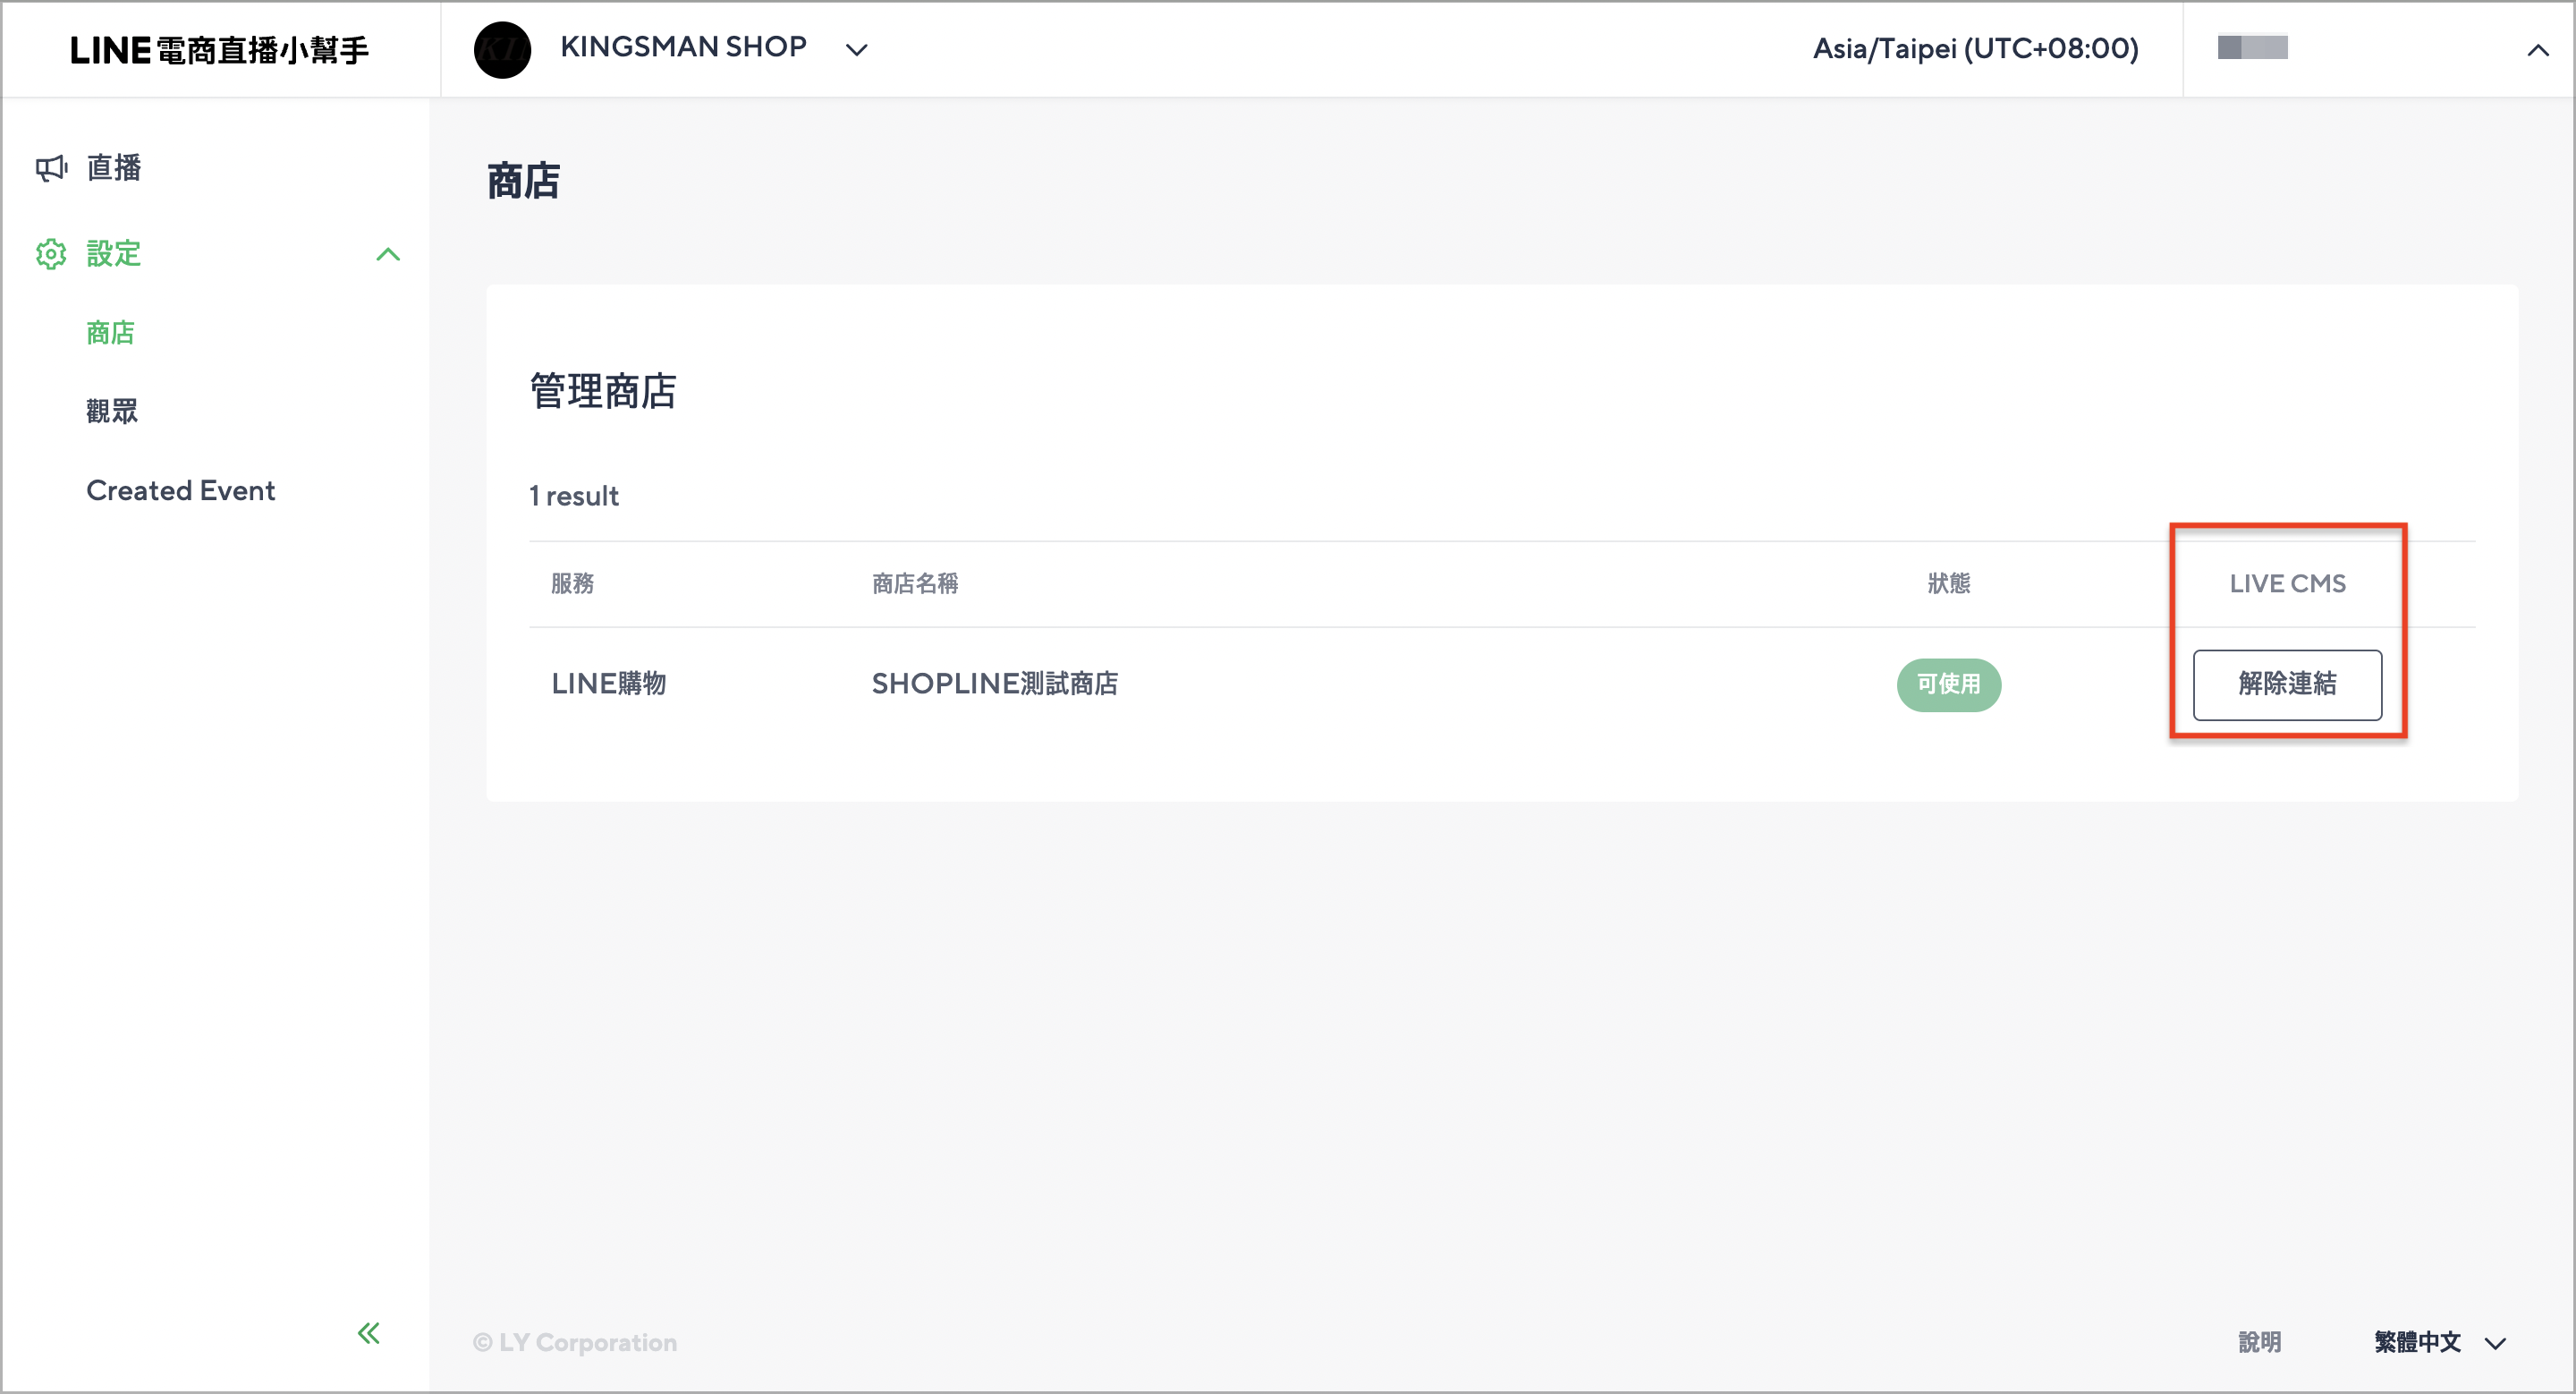The image size is (2576, 1394).
Task: Click the 狀態 column header
Action: pos(1948,584)
